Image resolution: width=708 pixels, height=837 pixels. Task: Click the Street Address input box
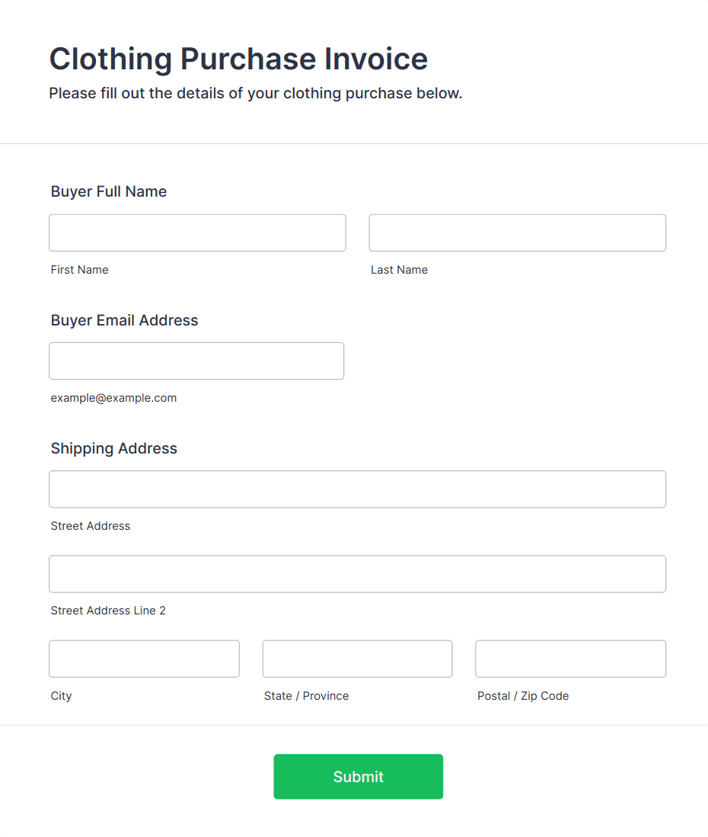(x=357, y=489)
